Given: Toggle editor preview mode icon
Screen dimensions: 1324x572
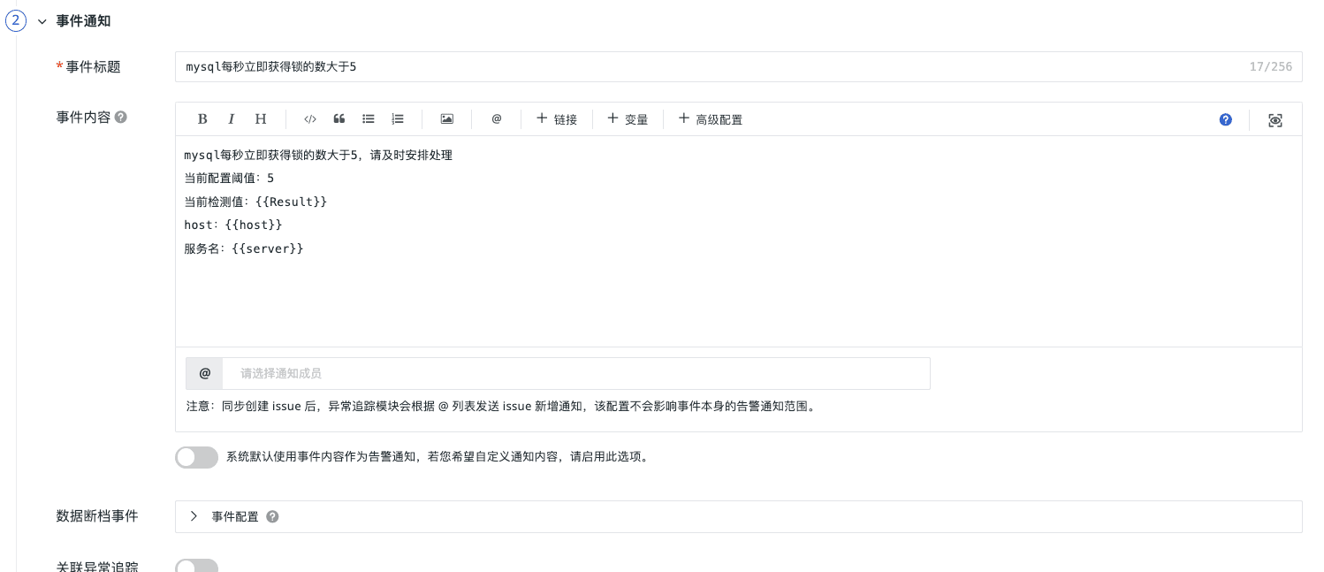Looking at the screenshot, I should coord(1275,120).
